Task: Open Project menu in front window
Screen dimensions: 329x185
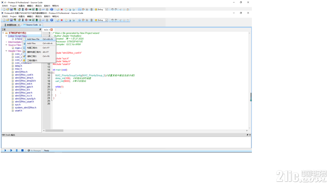Action: click(x=13, y=16)
